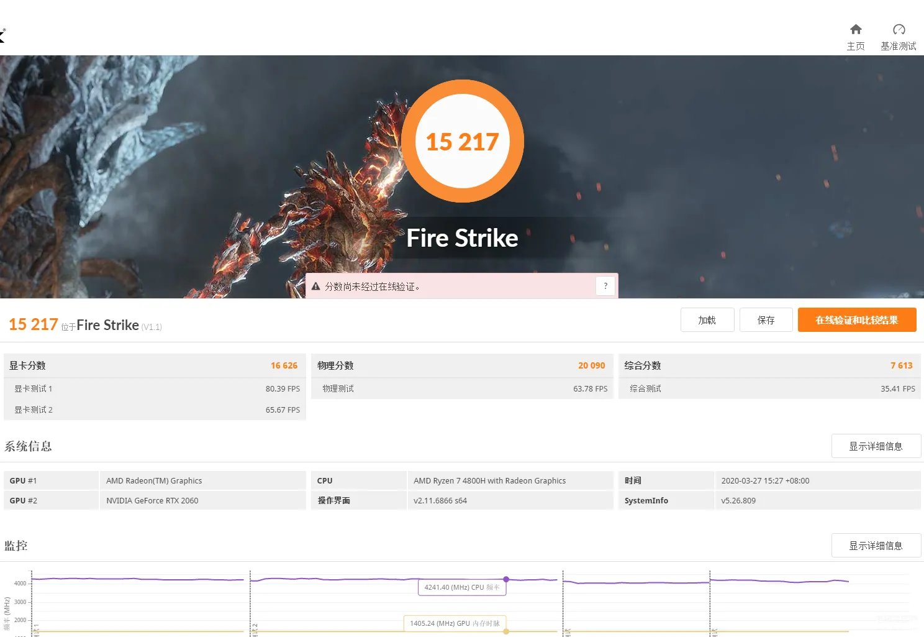Click the purple CPU frequency data point
924x637 pixels.
506,579
